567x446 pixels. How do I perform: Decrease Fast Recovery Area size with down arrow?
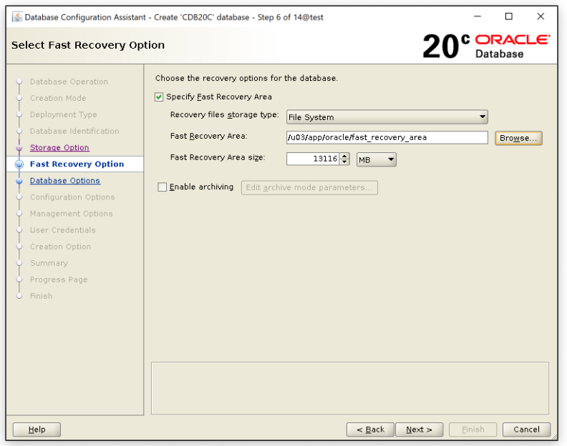click(344, 162)
